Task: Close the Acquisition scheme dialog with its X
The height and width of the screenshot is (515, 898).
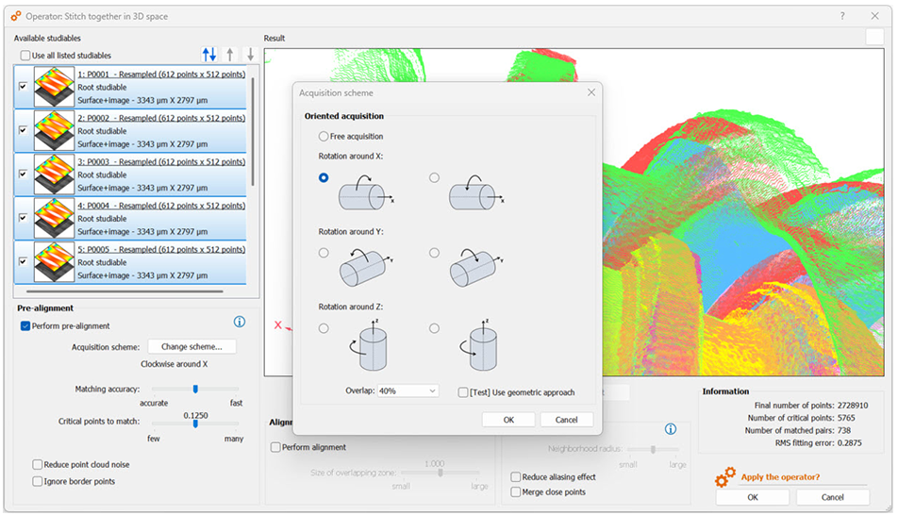Action: pos(591,92)
